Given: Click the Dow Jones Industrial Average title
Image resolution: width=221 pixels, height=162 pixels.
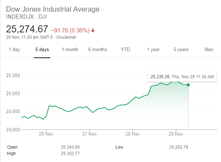Looking at the screenshot, I should 53,9.
